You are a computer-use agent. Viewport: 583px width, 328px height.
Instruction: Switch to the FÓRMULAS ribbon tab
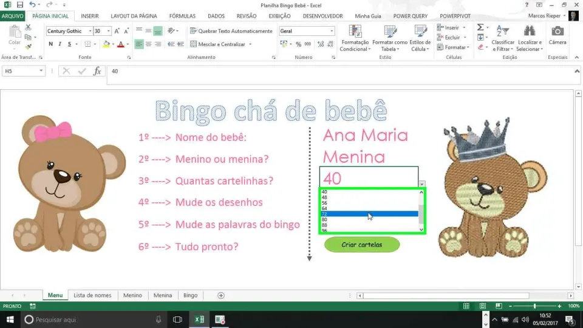point(182,16)
